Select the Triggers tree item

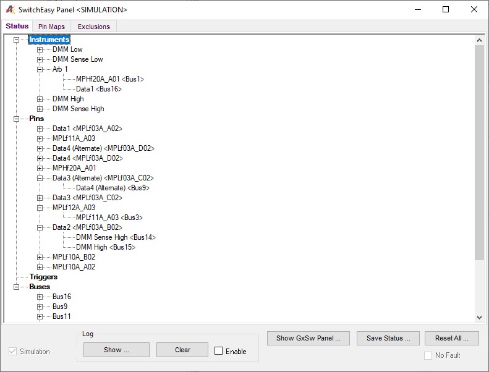(x=43, y=277)
